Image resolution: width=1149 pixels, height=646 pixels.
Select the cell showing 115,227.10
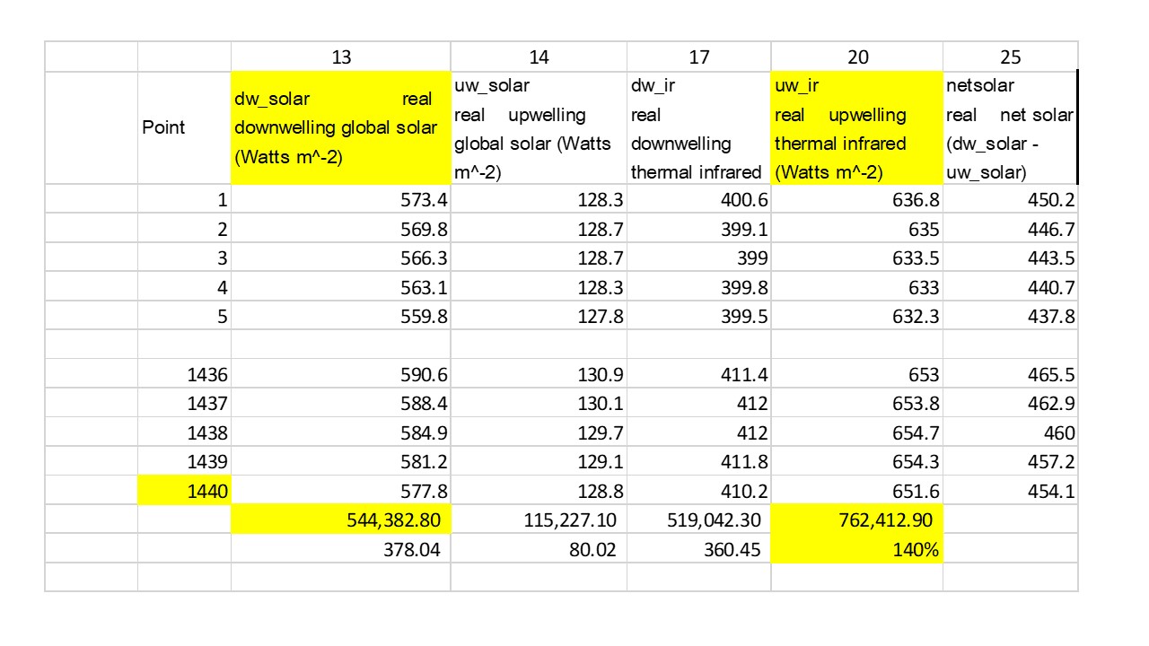coord(539,520)
